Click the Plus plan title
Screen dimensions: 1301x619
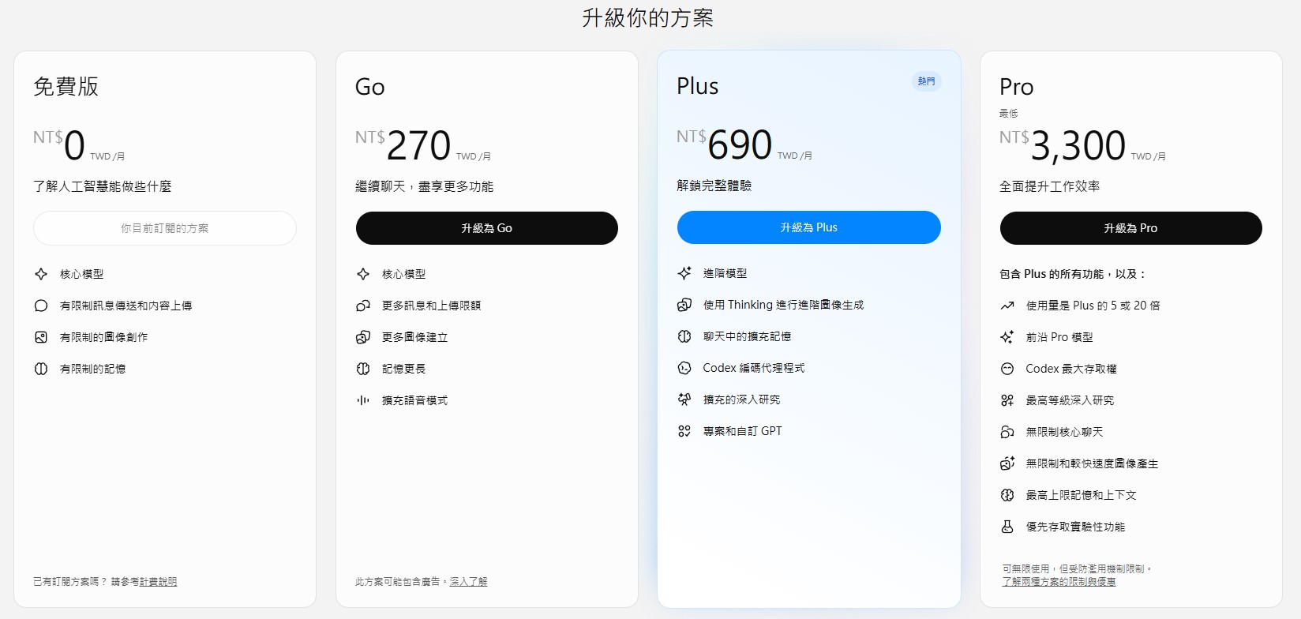point(698,86)
